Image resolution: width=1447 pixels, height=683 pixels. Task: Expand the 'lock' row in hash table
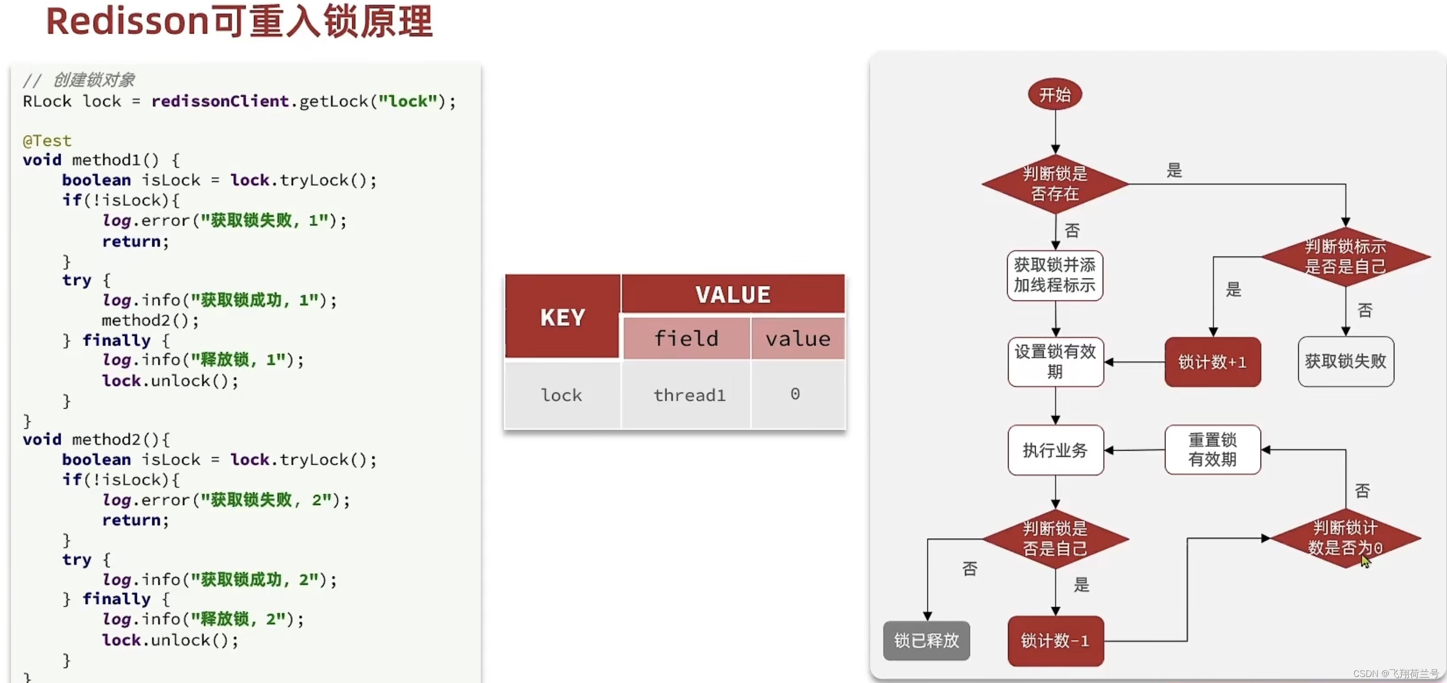coord(561,394)
